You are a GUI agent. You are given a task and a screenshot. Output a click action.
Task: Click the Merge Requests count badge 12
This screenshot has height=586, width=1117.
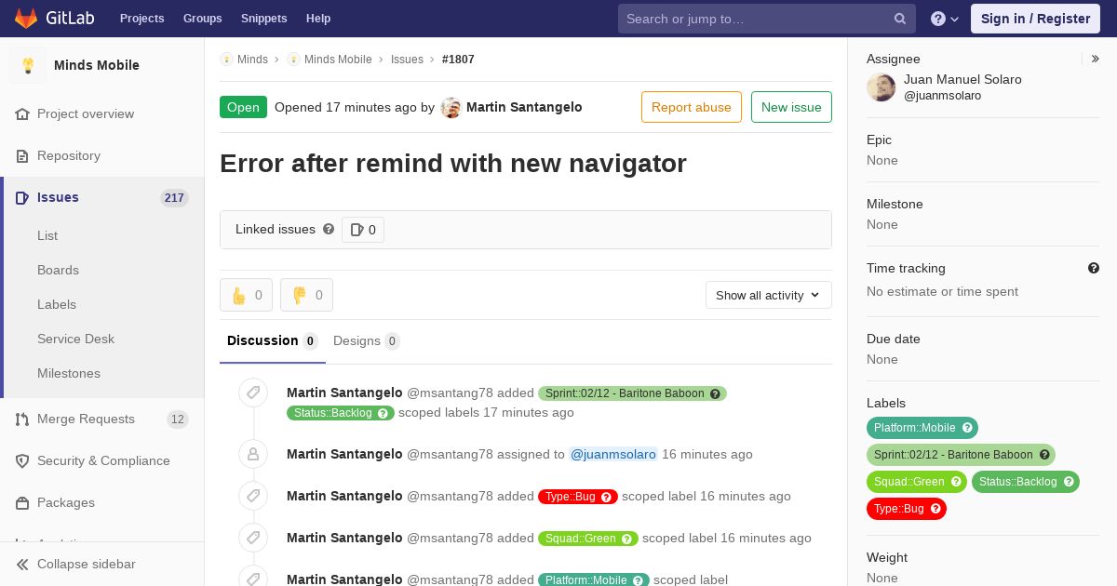178,419
